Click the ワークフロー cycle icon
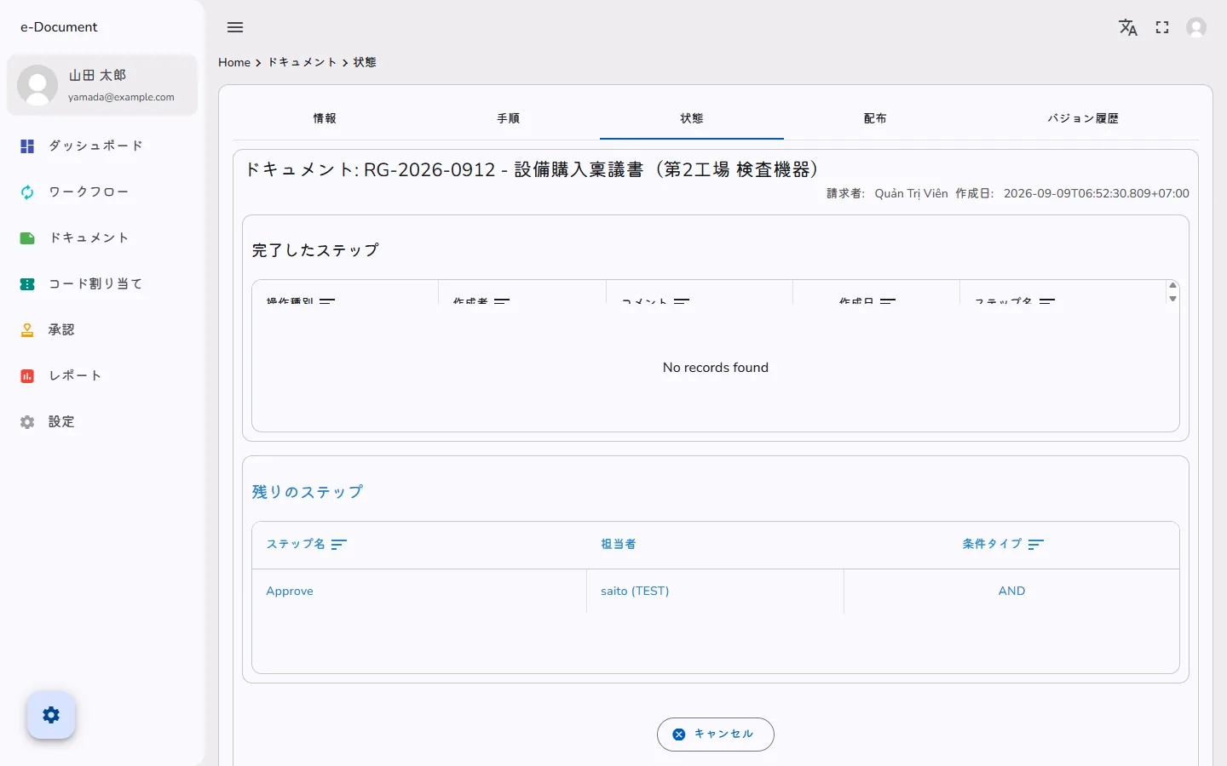This screenshot has height=766, width=1227. (27, 192)
